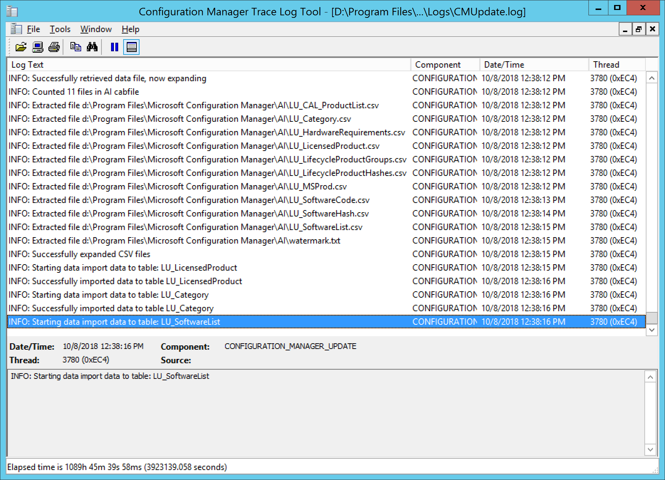
Task: Click the detail pane scroll up arrow
Action: click(x=650, y=377)
